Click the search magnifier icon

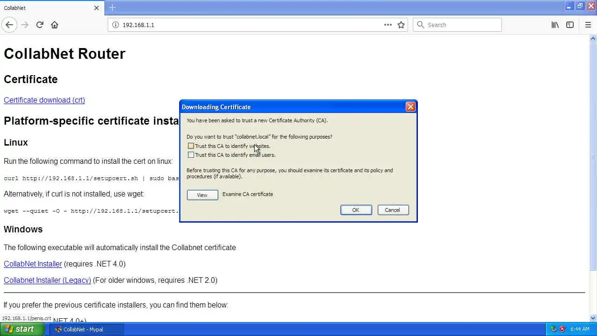coord(420,25)
